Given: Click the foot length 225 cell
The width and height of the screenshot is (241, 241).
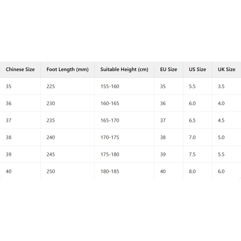Looking at the screenshot, I should pyautogui.click(x=67, y=86).
